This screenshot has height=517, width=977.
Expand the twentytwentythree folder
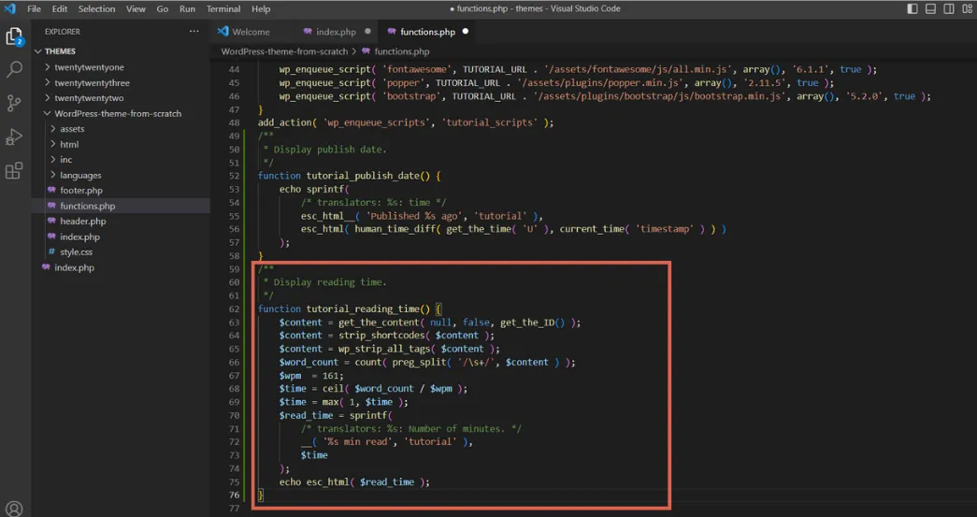[93, 83]
